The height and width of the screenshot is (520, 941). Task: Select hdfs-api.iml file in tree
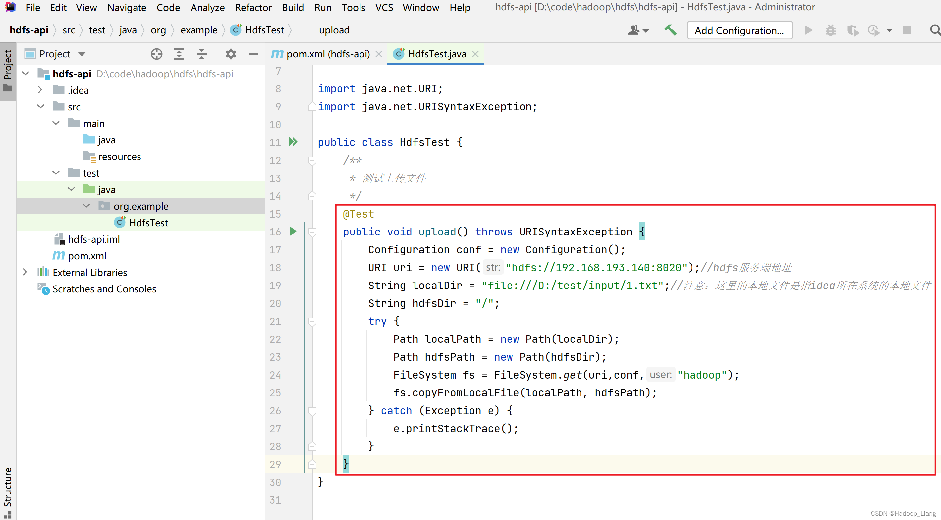[x=94, y=239]
